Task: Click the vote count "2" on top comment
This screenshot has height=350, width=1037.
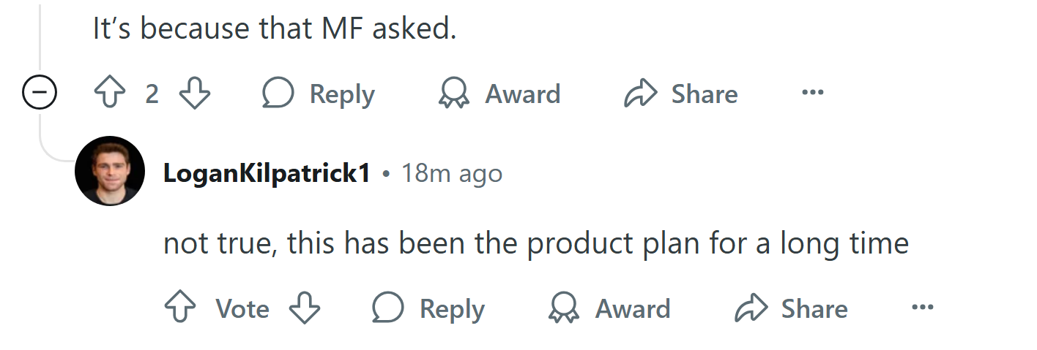Action: coord(152,94)
